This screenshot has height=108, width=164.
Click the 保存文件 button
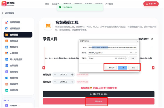click(99, 101)
